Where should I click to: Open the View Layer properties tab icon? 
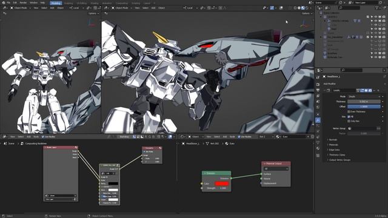coord(318,96)
